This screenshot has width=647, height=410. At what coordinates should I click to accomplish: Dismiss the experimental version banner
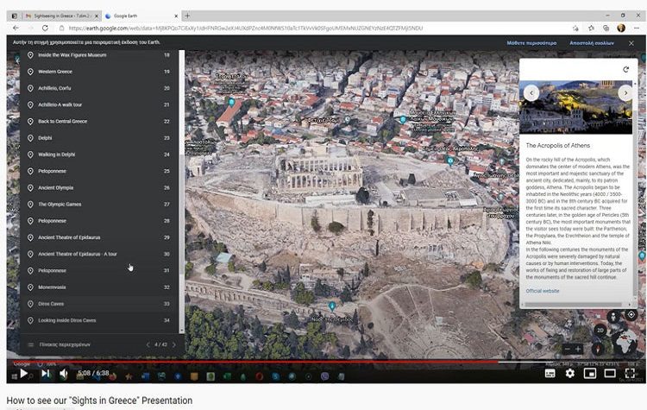point(631,42)
